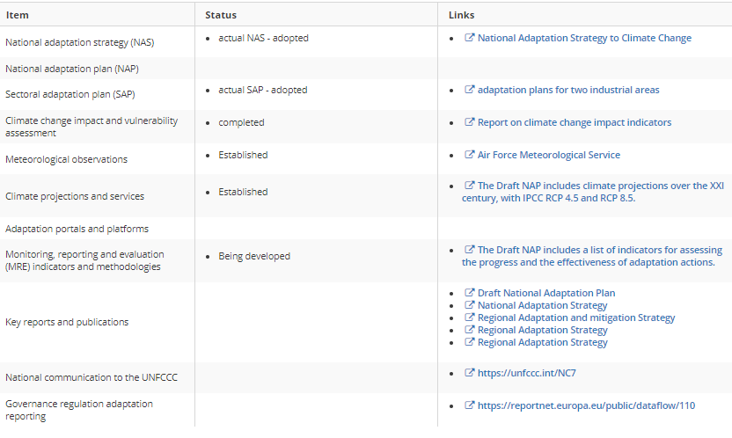Click external-link icon beside adaptation plans for industrial areas

point(469,89)
